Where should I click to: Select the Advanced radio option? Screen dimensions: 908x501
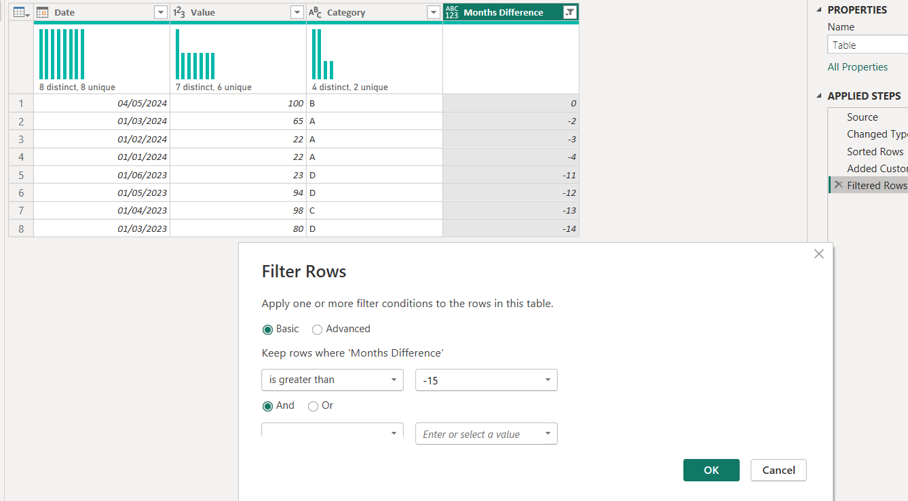(x=317, y=329)
